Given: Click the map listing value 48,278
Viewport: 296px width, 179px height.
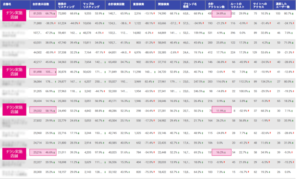Looking at the screenshot, I should [87, 33].
